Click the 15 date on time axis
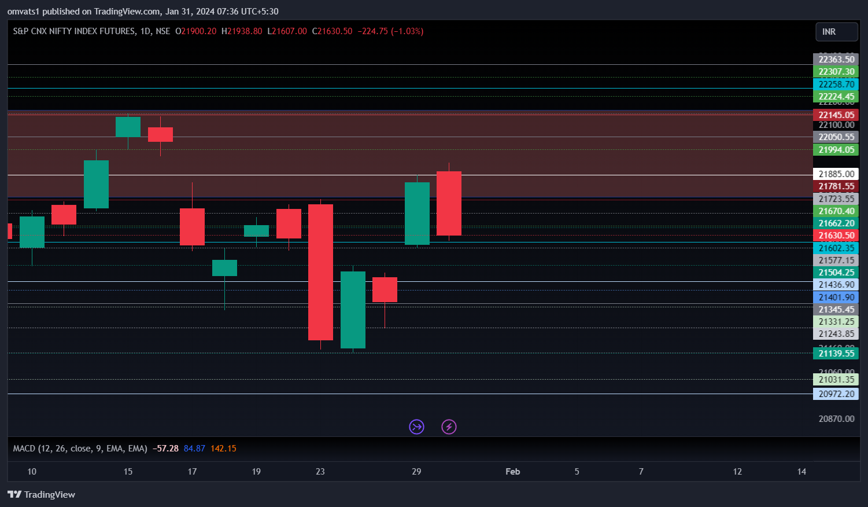This screenshot has height=507, width=868. 128,472
